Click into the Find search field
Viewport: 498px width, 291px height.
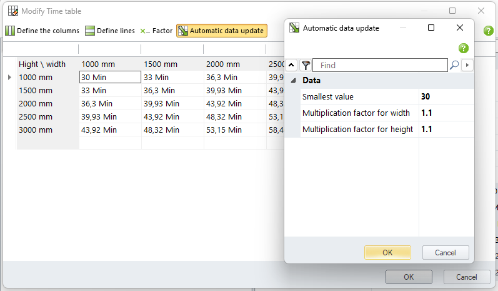(380, 65)
